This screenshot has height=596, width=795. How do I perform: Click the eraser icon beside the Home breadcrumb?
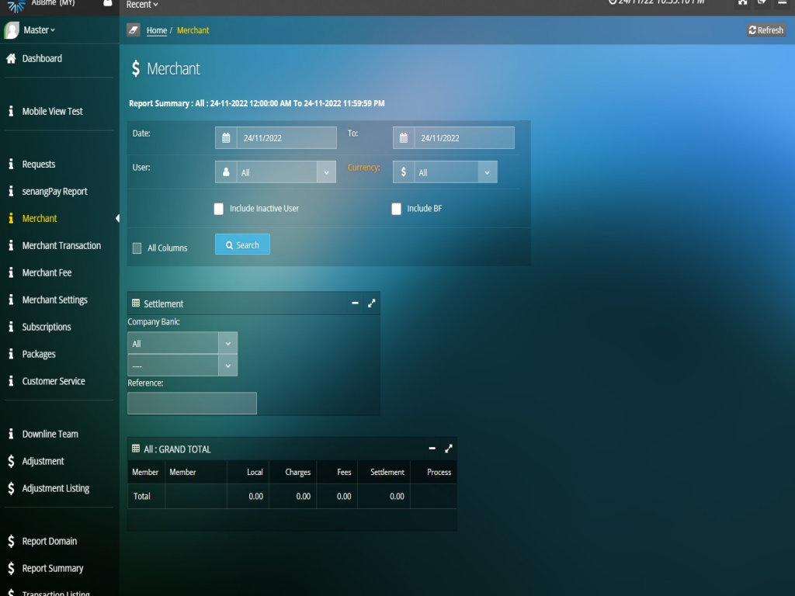pyautogui.click(x=134, y=30)
